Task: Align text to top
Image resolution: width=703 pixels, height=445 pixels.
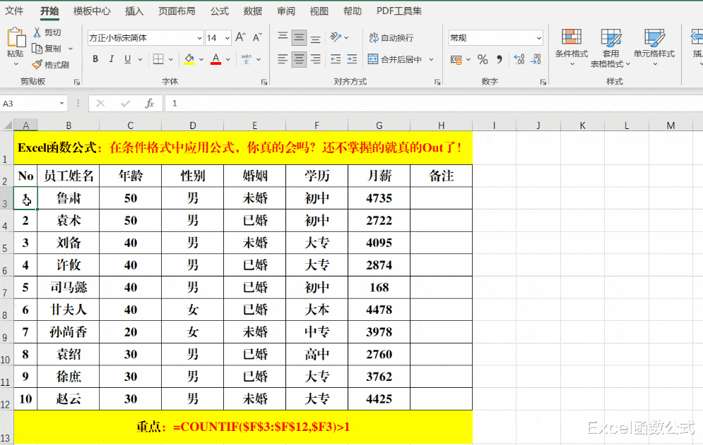Action: tap(283, 37)
